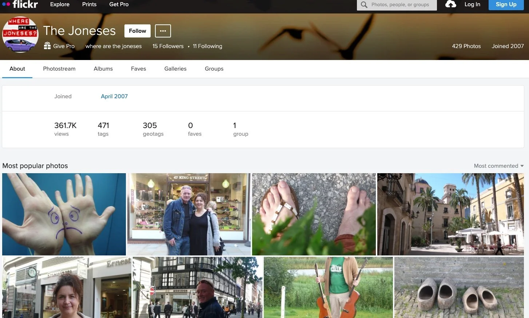The width and height of the screenshot is (529, 318).
Task: Click The Joneses profile avatar
Action: (x=20, y=35)
